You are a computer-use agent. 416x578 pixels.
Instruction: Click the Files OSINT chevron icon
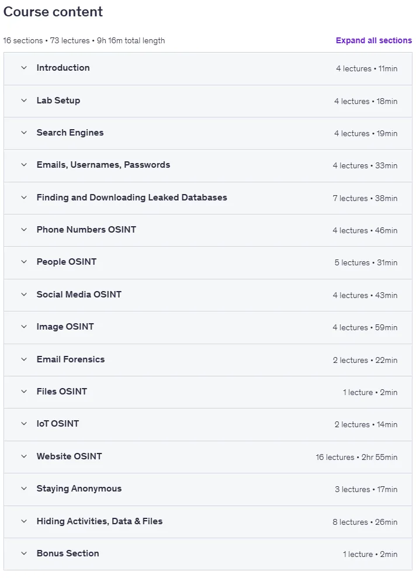tap(24, 392)
